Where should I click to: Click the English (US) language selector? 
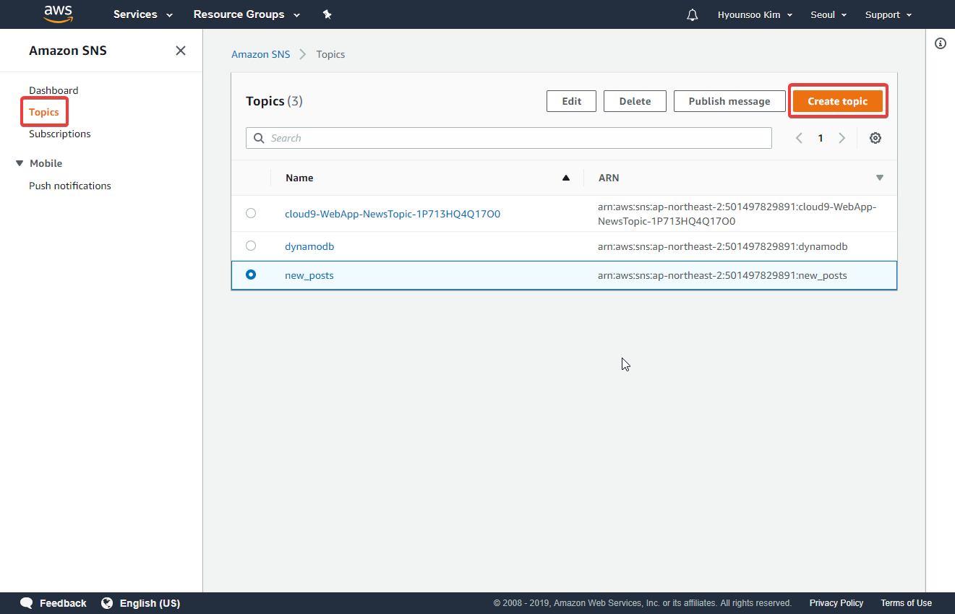[150, 603]
